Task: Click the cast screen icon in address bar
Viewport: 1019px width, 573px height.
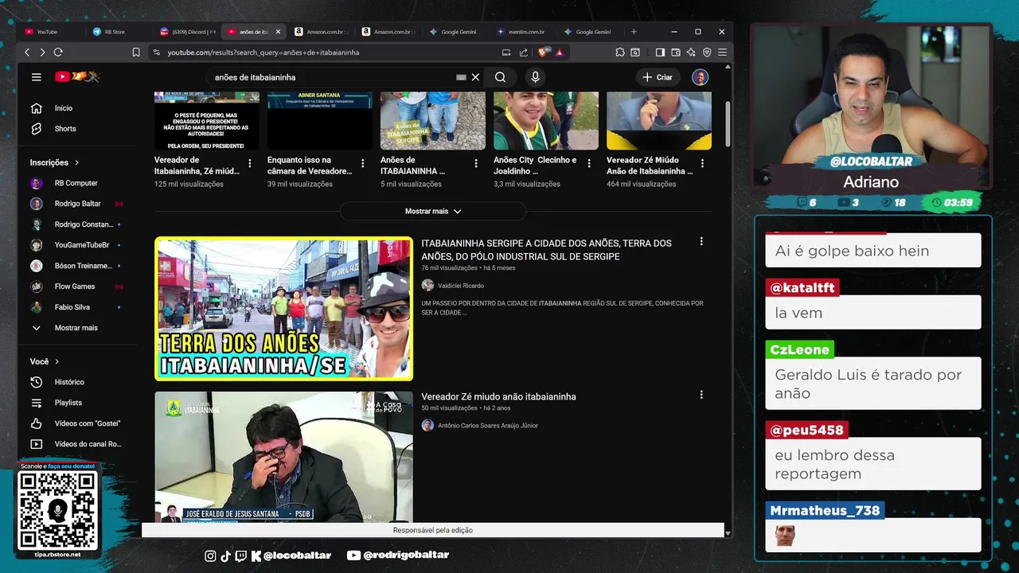Action: [x=506, y=53]
